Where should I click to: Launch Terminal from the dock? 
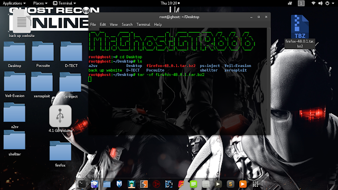coord(82,184)
